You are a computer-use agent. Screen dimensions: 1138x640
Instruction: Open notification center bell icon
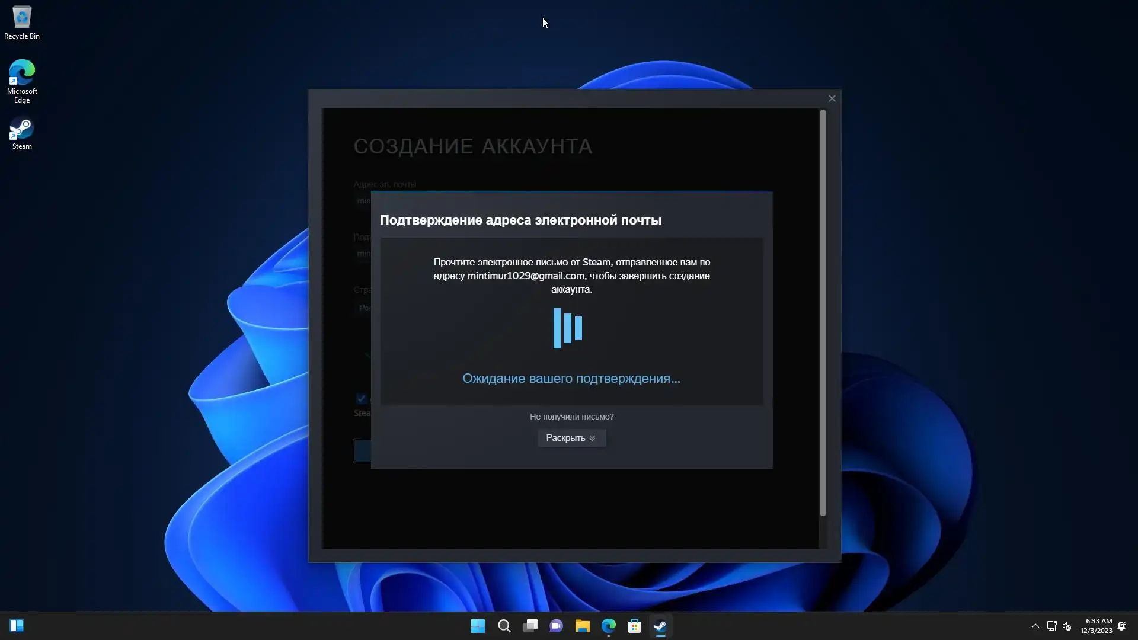(x=1121, y=626)
